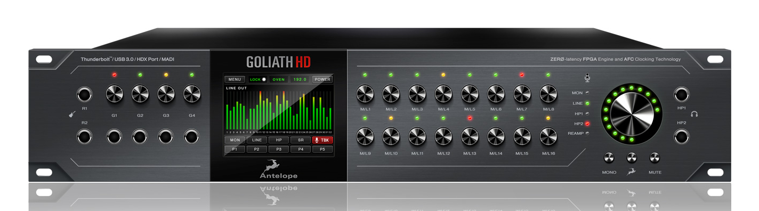This screenshot has height=211, width=759.
Task: Click the headphones icon near HP1
Action: tap(694, 114)
